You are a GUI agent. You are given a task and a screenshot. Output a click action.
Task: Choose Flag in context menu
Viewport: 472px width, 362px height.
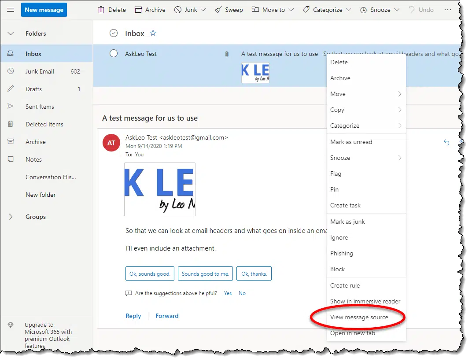pos(366,174)
